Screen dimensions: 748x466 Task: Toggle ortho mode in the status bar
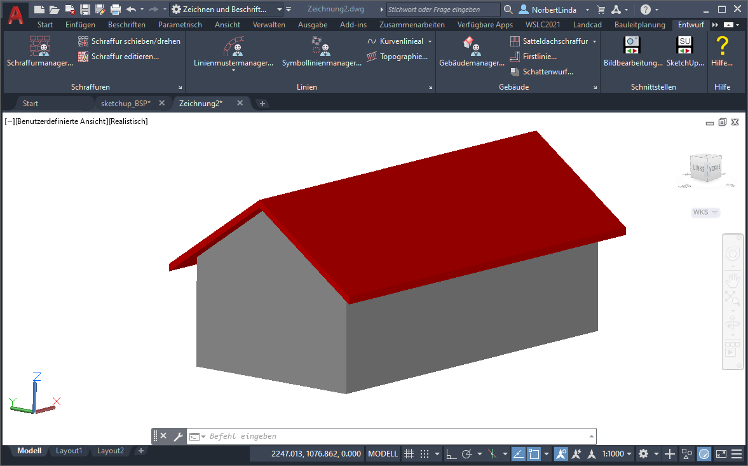point(451,454)
